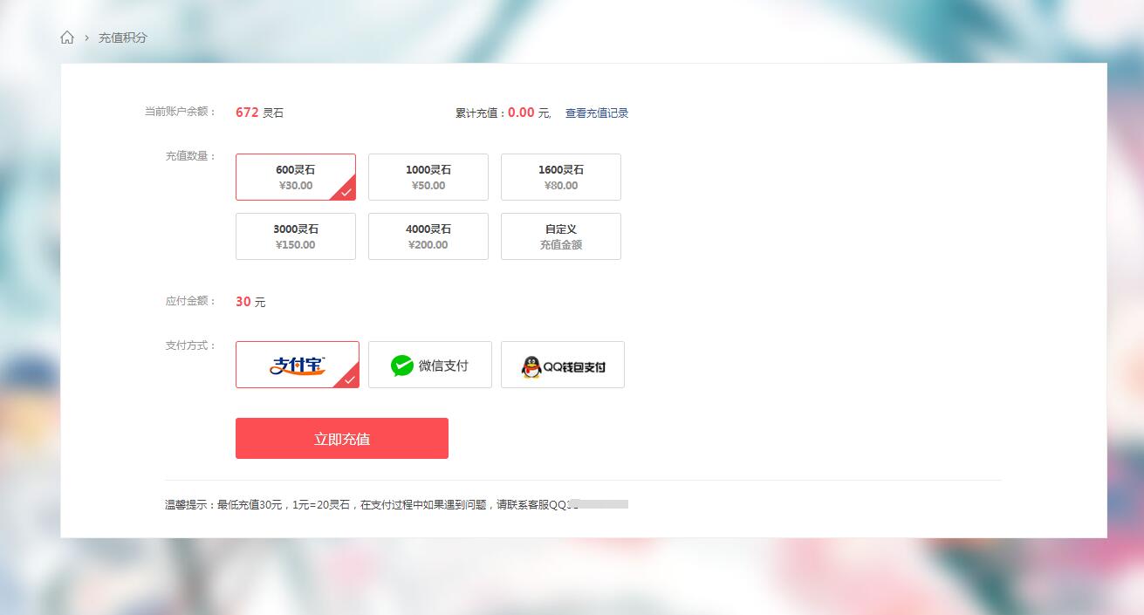Select the 600灵石 ¥30.00 recharge option
1144x615 pixels.
point(295,177)
